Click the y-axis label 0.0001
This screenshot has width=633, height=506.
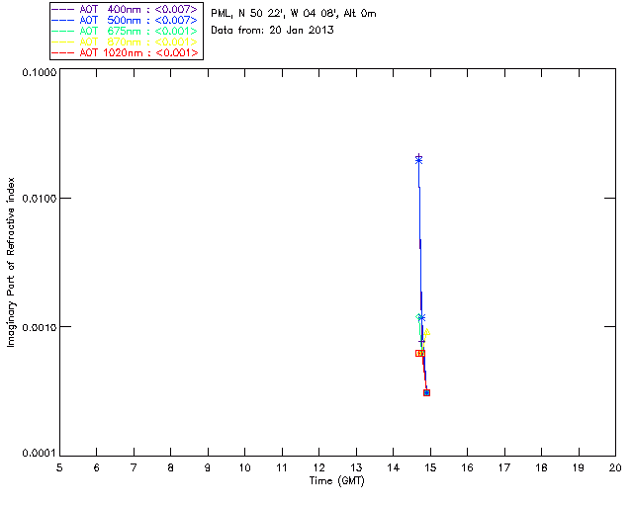tap(39, 453)
